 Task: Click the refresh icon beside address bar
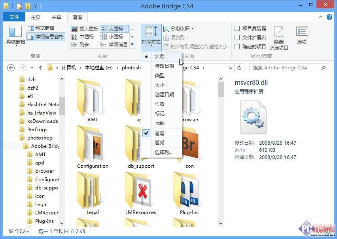[239, 68]
